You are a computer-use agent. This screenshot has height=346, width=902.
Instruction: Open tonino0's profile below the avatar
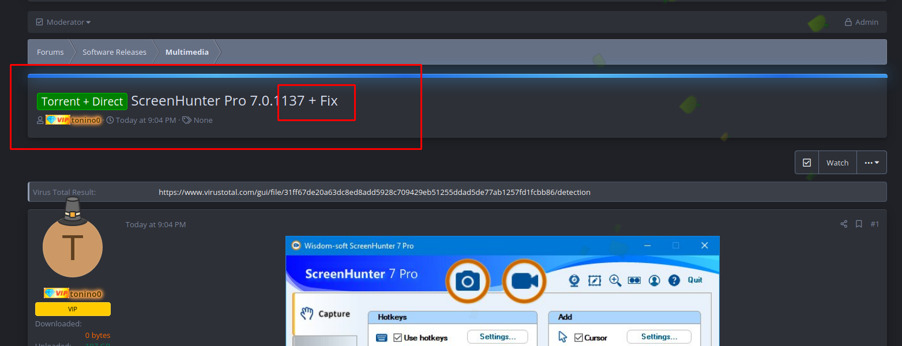pyautogui.click(x=86, y=294)
